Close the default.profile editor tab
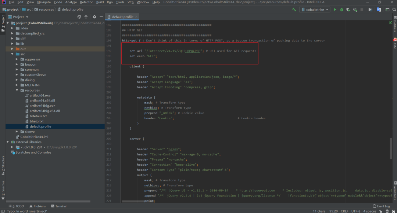Screen dimensions: 397x213 point(136,16)
